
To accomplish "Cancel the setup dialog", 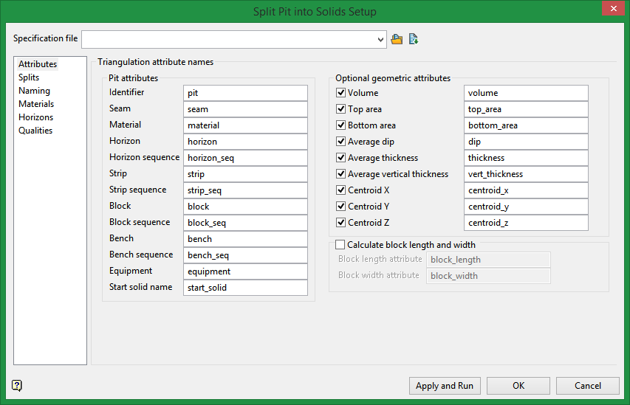I will tap(587, 386).
